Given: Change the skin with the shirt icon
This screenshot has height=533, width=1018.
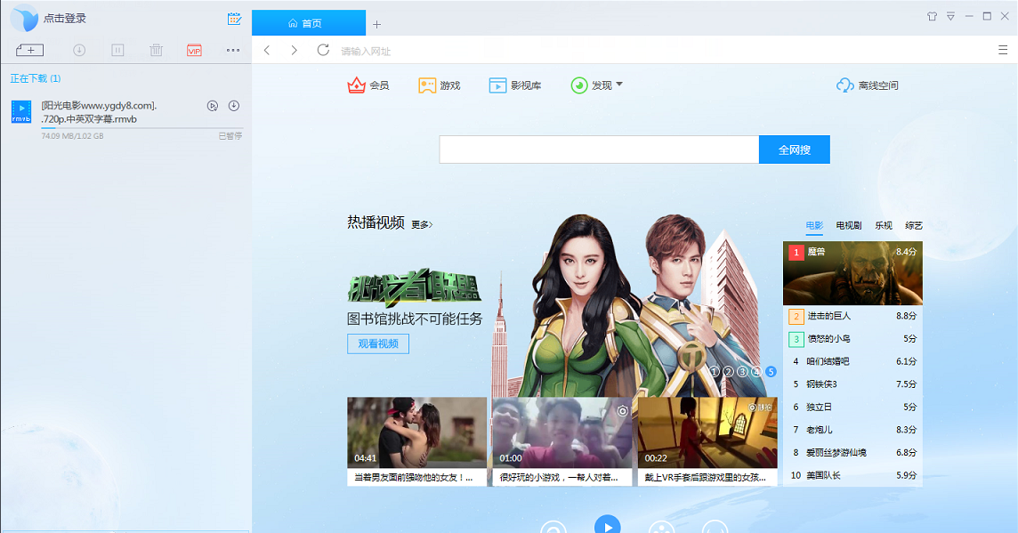Looking at the screenshot, I should 932,16.
